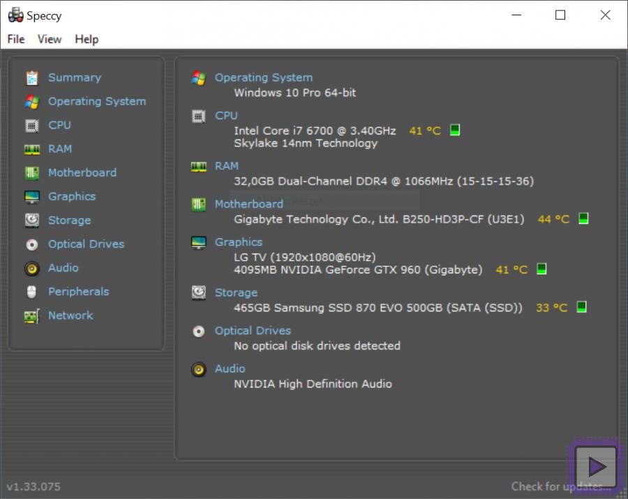
Task: Click the '4095MB NVIDIA GeForce GTX 960' text
Action: (358, 270)
